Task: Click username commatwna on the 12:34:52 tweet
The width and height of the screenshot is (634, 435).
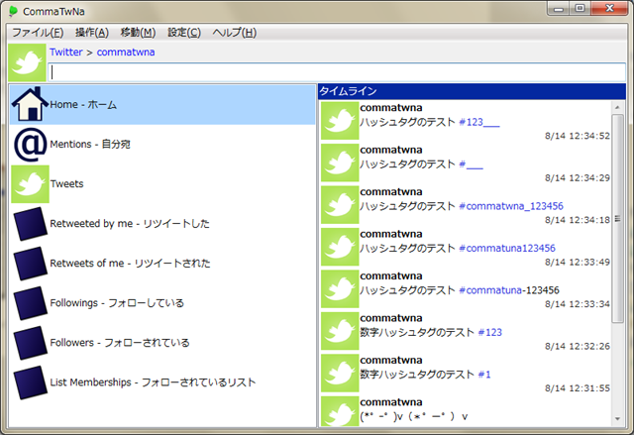Action: 391,108
